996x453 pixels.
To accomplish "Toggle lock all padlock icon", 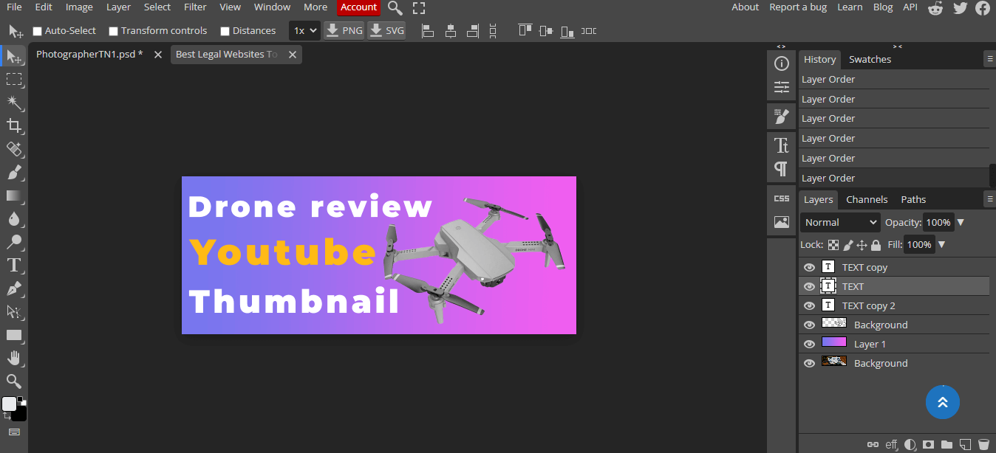I will pos(876,245).
